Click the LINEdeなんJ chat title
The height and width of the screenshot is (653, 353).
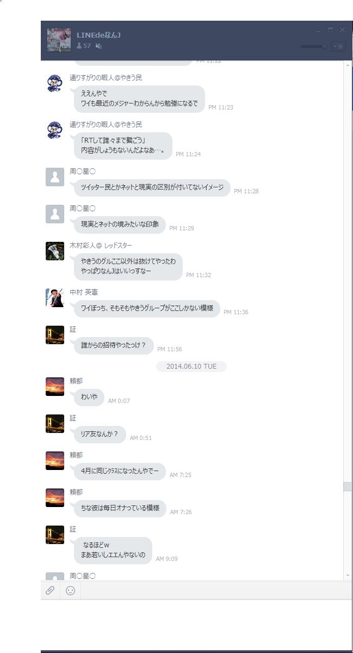click(x=98, y=35)
